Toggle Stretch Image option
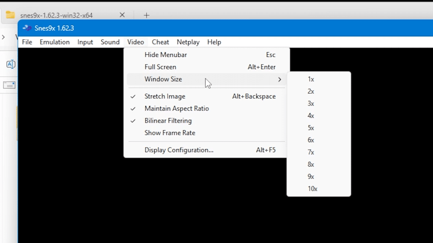433x243 pixels. 206,97
